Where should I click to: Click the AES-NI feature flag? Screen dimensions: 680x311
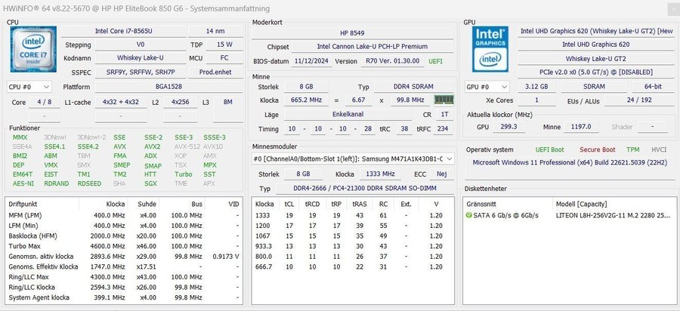(x=21, y=183)
